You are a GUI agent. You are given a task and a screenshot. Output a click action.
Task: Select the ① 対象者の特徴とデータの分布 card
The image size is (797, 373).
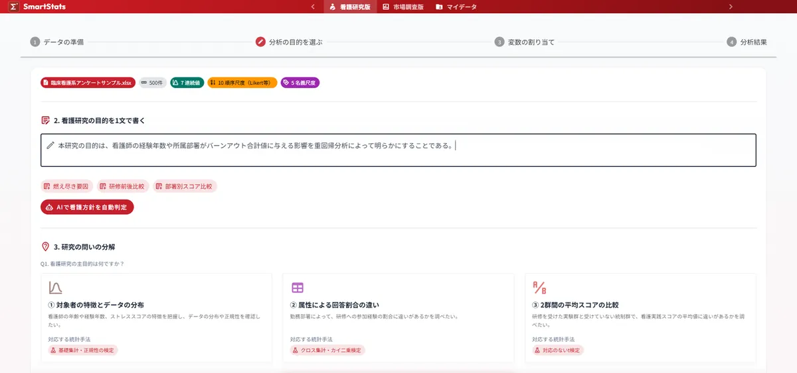[156, 318]
